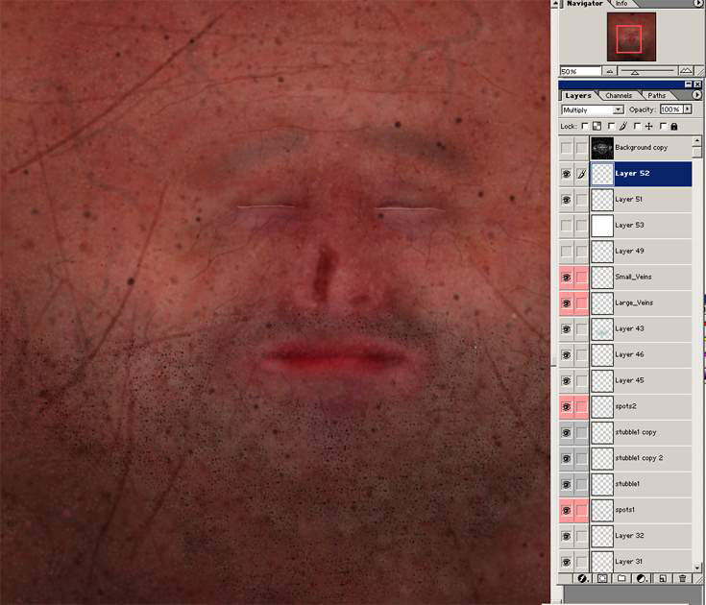
Task: Create new fill or adjustment layer
Action: (x=641, y=579)
